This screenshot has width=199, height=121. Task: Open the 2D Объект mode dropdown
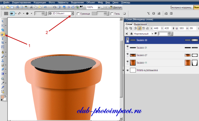pos(72,13)
